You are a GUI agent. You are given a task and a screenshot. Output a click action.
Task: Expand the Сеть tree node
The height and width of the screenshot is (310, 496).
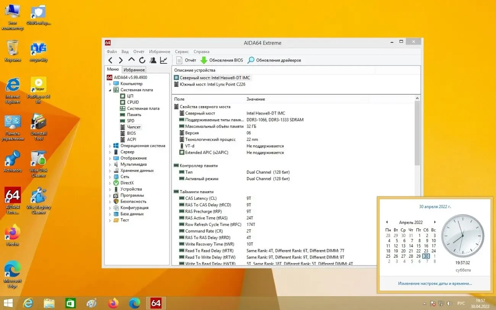110,176
